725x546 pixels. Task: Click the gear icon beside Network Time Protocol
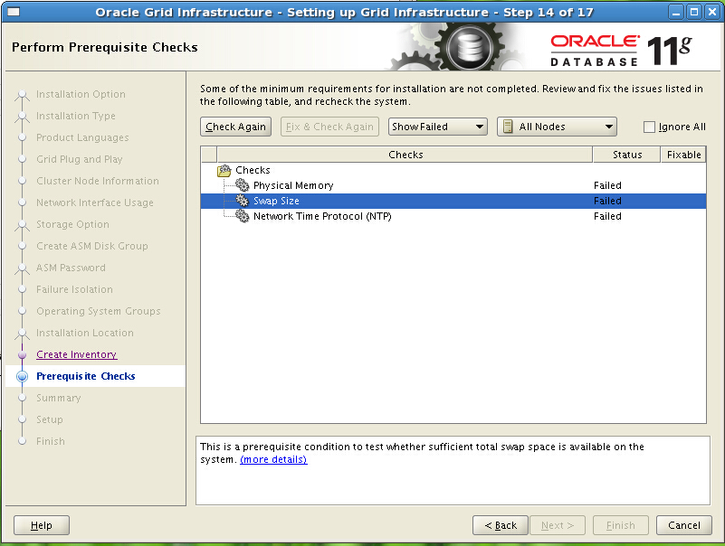(x=242, y=216)
